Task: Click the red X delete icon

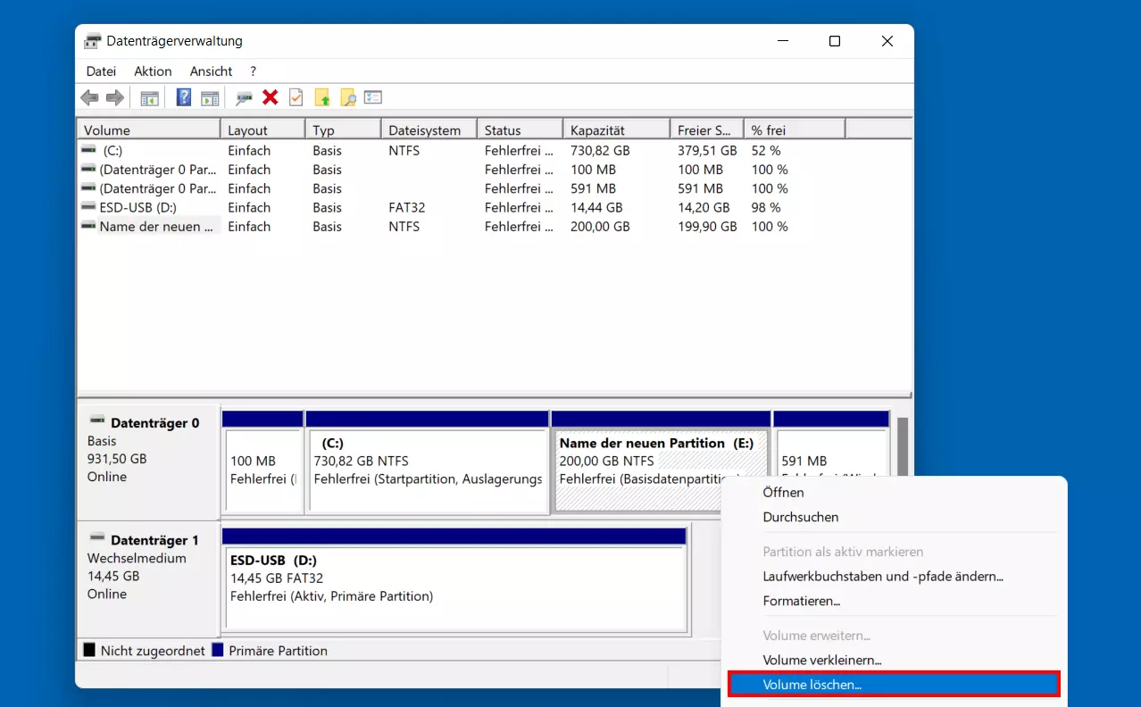Action: [x=270, y=97]
